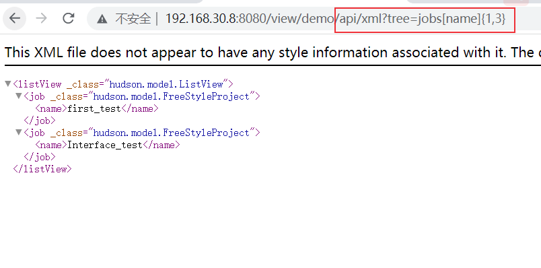This screenshot has width=541, height=268.
Task: Click the closing job tag after Interface_test
Action: pos(39,157)
